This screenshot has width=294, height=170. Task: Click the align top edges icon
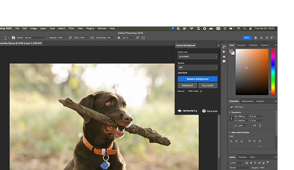249,141
